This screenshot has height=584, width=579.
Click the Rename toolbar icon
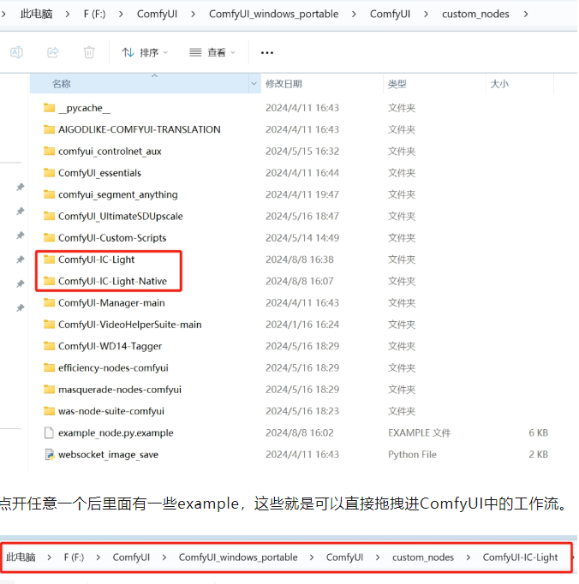point(16,52)
